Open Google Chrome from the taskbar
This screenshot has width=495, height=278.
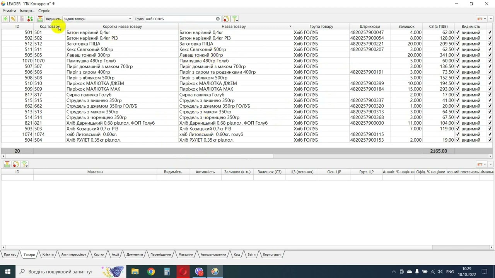point(151,271)
